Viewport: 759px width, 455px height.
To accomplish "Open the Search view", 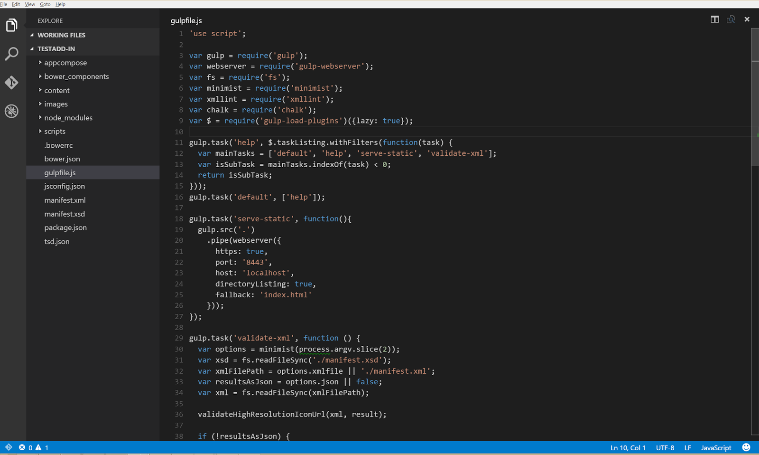I will (x=11, y=54).
